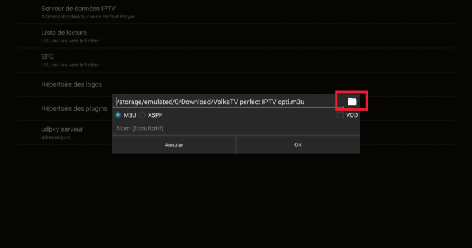Viewport: 472px width, 248px height.
Task: Click URL ou lien subtitle under EPG
Action: click(70, 65)
